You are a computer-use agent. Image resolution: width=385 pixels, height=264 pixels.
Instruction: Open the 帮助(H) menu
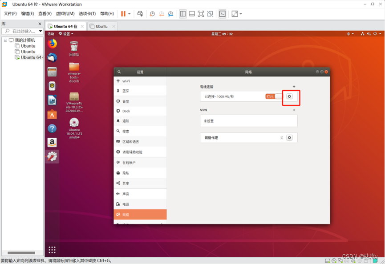point(107,13)
